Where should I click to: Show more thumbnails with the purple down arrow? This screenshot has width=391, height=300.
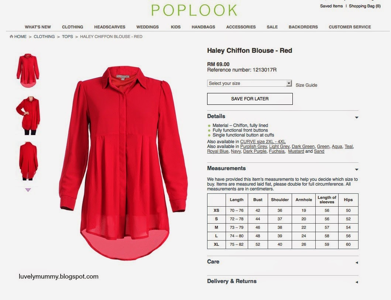(28, 190)
